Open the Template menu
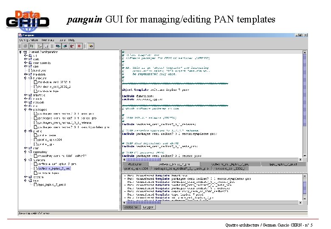Viewport: 331px width, 229px height. [x=48, y=40]
